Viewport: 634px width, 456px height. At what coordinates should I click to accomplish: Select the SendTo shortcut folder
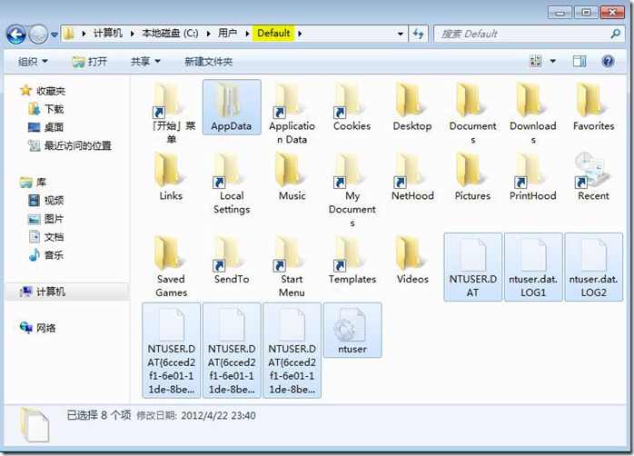[232, 261]
